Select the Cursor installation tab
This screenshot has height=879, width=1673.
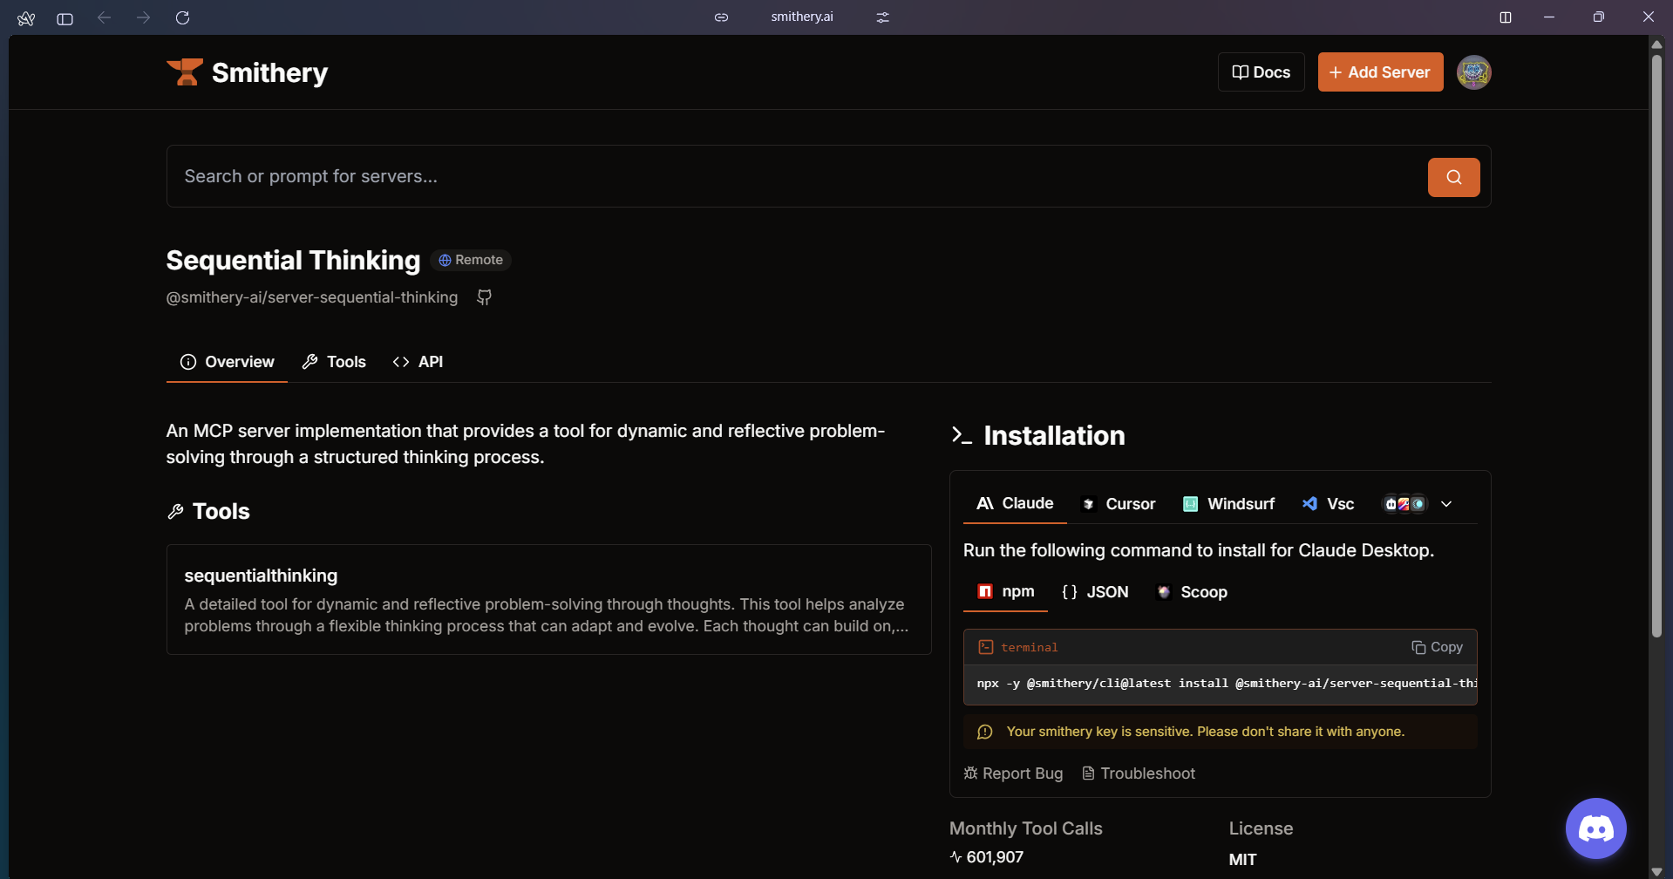[x=1119, y=504]
